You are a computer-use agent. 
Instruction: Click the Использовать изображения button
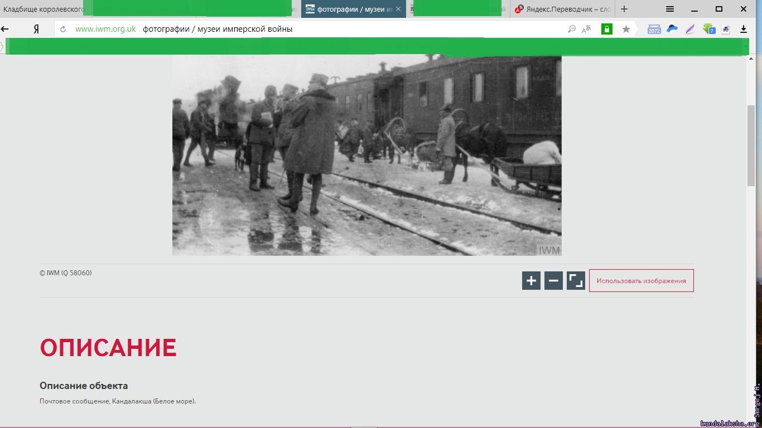[641, 281]
